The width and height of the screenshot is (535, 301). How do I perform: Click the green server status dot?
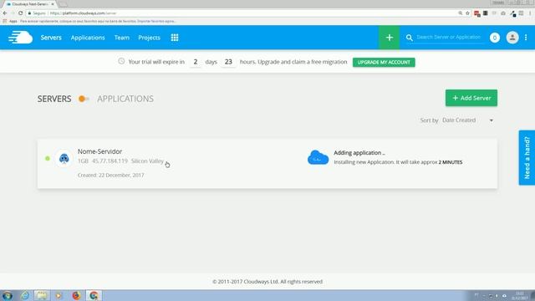point(48,158)
